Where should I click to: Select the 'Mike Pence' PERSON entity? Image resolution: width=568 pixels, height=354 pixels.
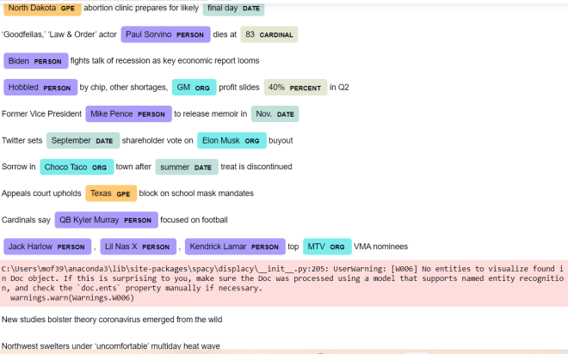pyautogui.click(x=128, y=114)
